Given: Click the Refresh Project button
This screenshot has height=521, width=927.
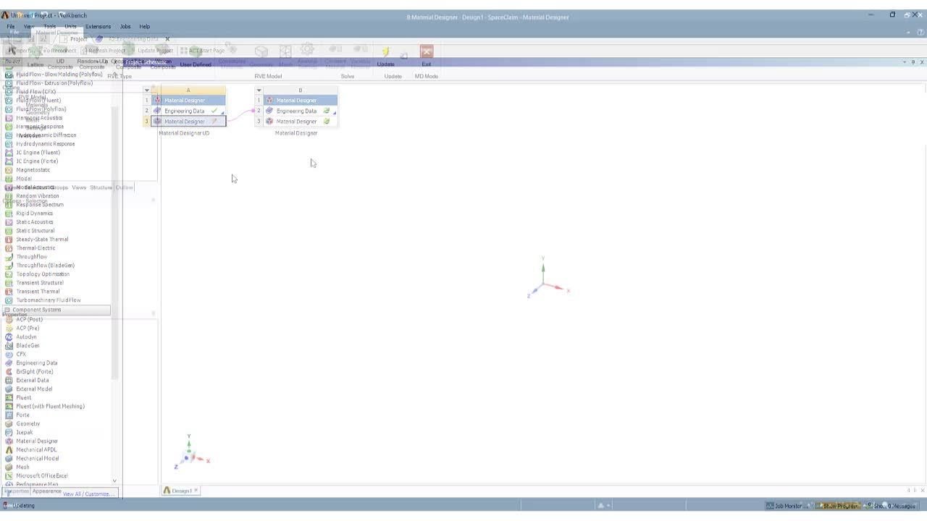Looking at the screenshot, I should 103,51.
